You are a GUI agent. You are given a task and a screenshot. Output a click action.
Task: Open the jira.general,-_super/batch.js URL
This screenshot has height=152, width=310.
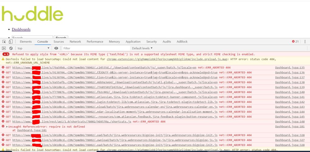click(115, 92)
